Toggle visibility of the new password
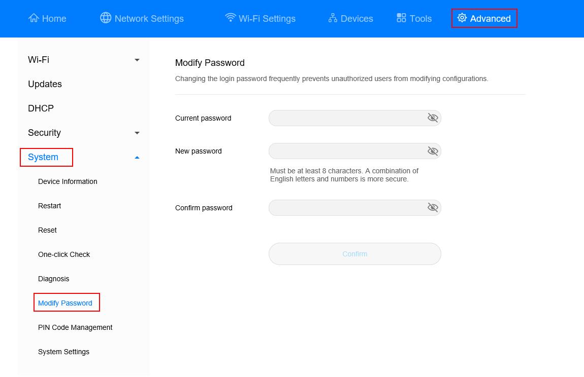 (x=433, y=151)
